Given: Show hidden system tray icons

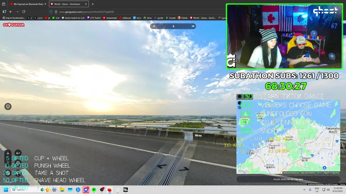Looking at the screenshot, I should point(304,190).
